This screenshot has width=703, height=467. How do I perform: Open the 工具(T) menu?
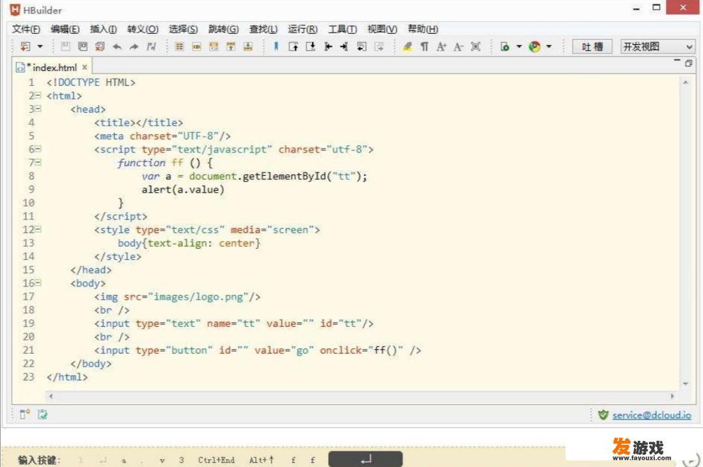pos(342,29)
